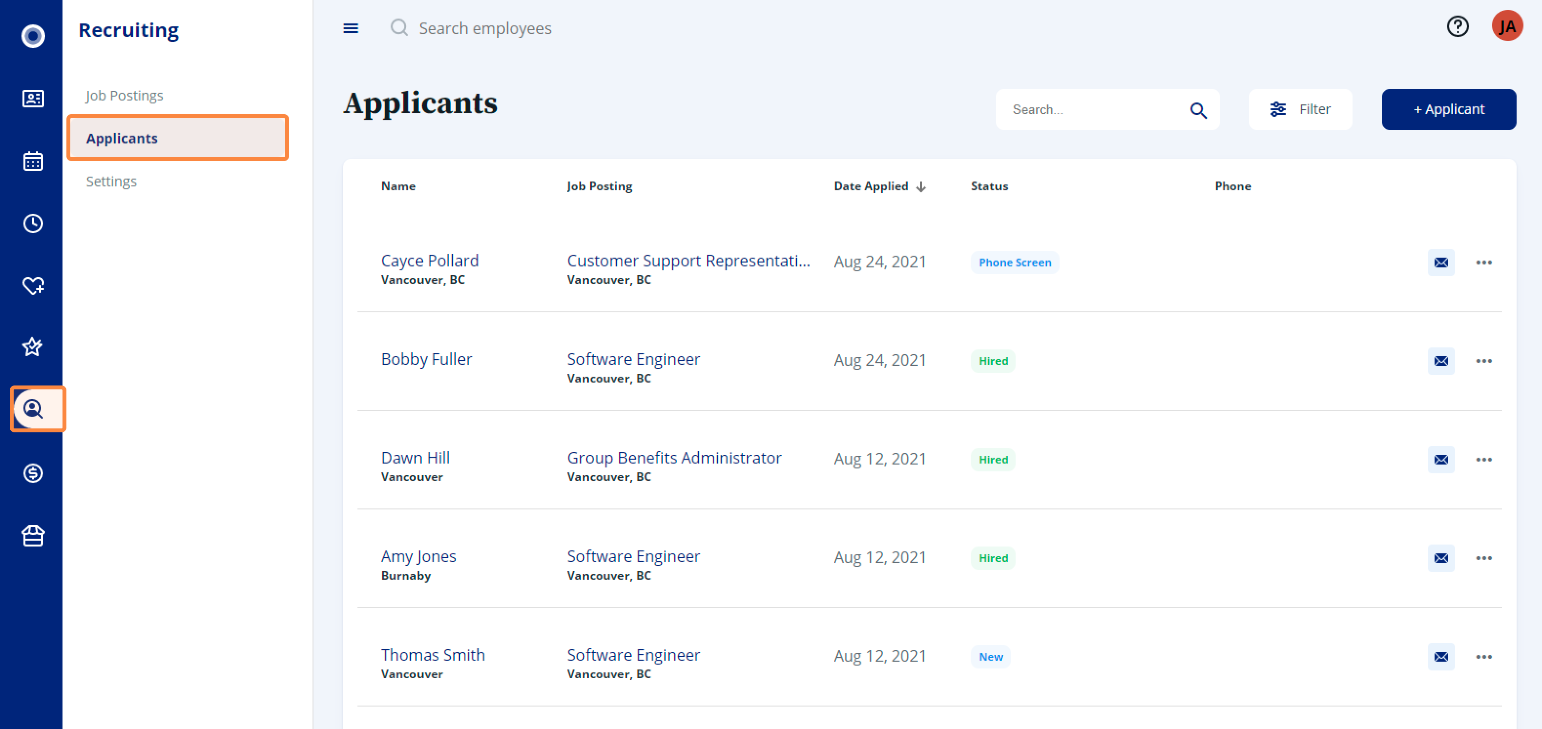Click the + Applicant button
1542x729 pixels.
coord(1448,109)
